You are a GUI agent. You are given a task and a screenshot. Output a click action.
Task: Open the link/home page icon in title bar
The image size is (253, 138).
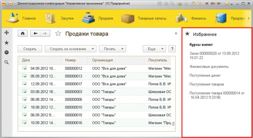[186, 4]
